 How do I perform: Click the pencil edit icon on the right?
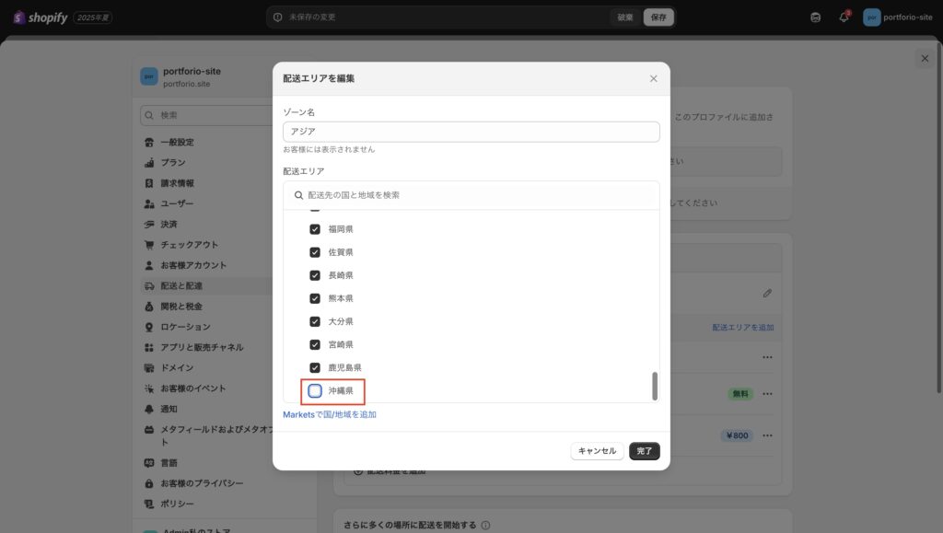point(767,293)
